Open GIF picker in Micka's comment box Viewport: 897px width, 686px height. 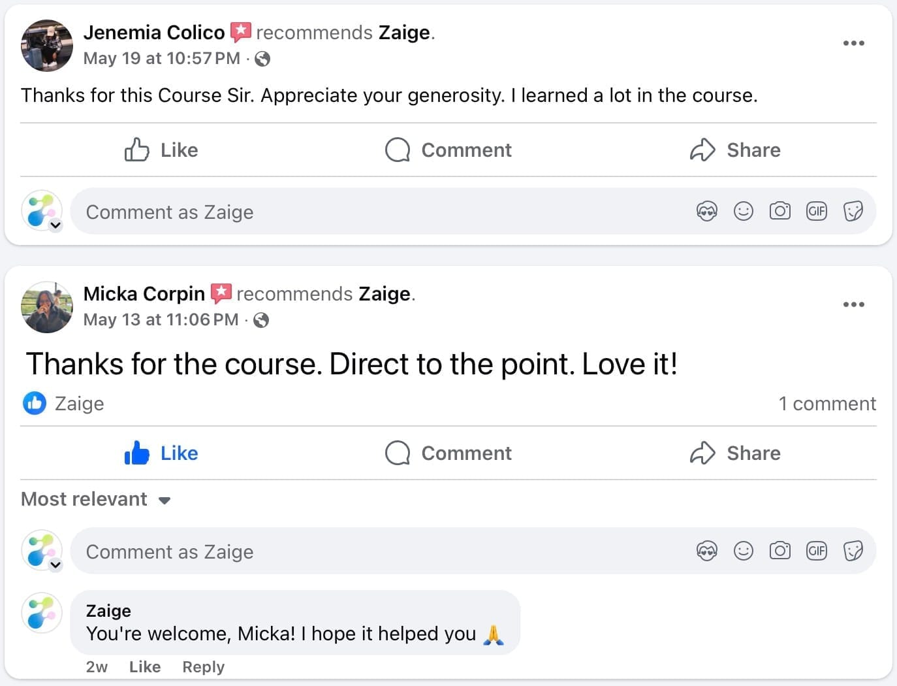[817, 551]
